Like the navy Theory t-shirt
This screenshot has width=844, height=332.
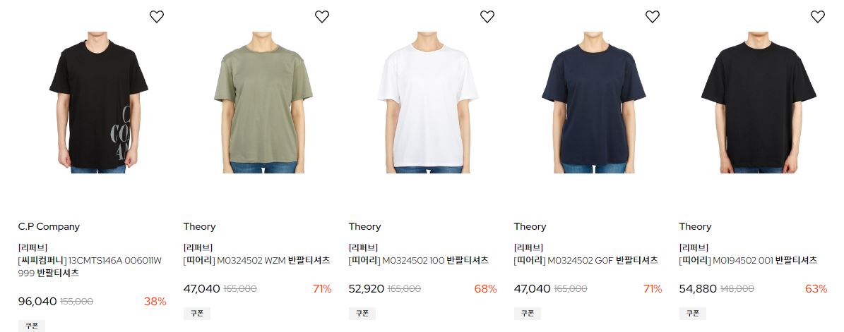click(653, 17)
